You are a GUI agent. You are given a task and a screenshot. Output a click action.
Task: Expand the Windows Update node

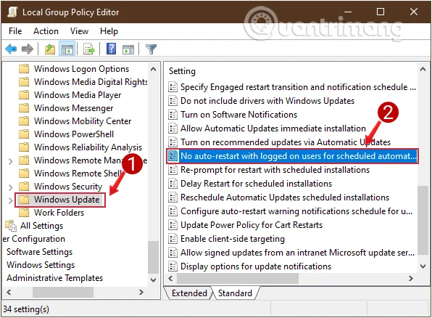[10, 200]
